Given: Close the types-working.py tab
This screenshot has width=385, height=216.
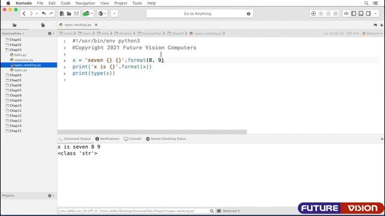Looking at the screenshot, I should click(x=96, y=25).
